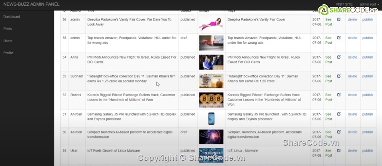Viewport: 382px width, 166px height.
Task: Open the admin root user dropdown
Action: 369,4
